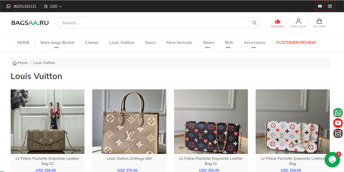The height and width of the screenshot is (172, 344).
Task: Click the BAGSAA.RU logo
Action: click(x=30, y=23)
